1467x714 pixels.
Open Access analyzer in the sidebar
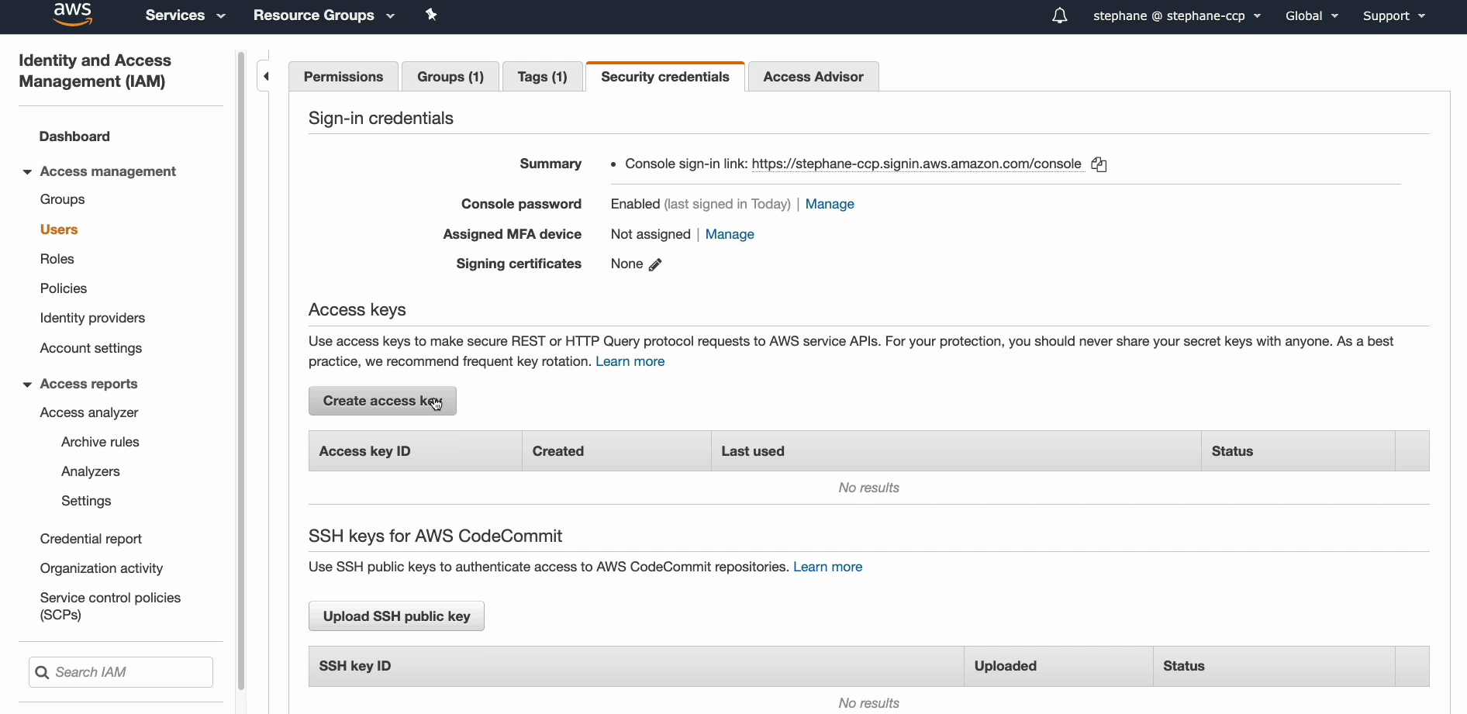click(89, 412)
